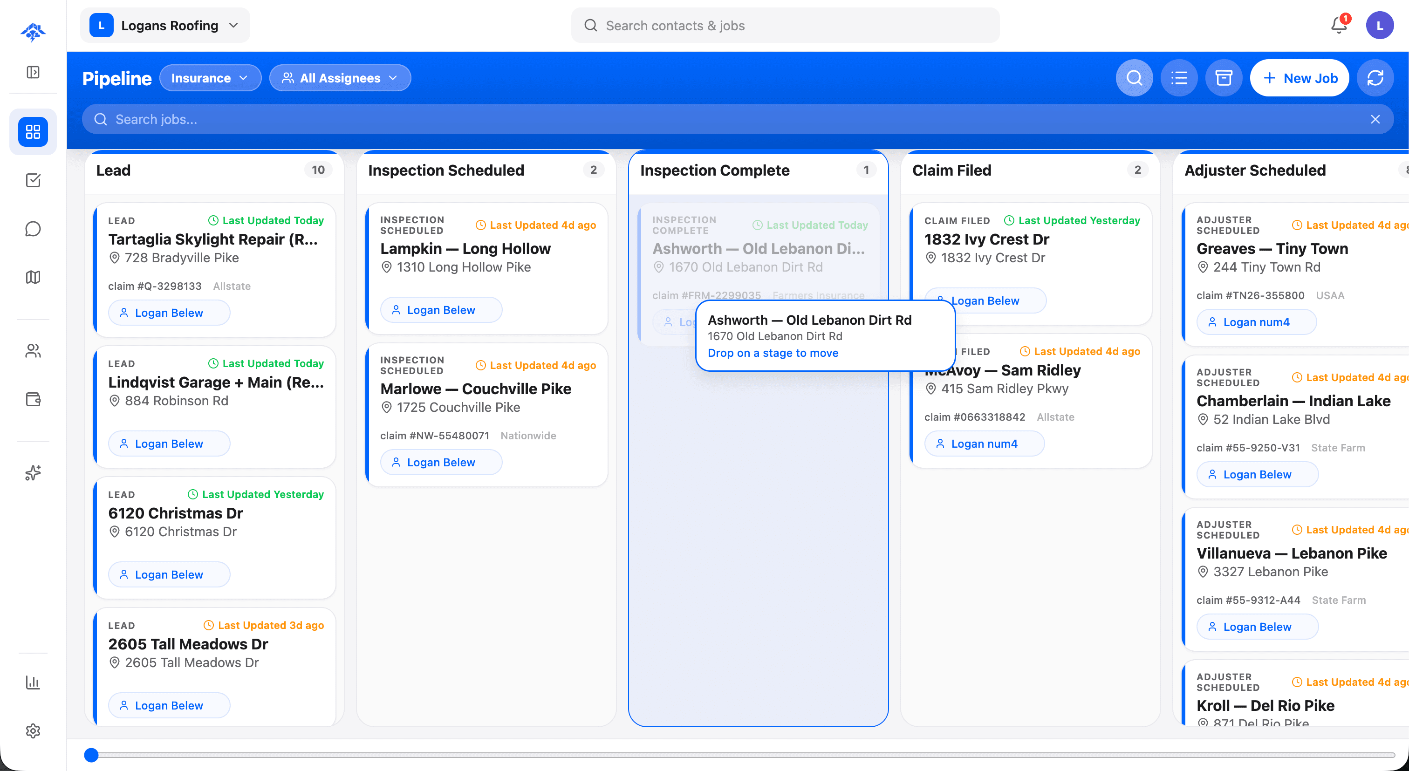Screen dimensions: 1409x771
Task: Click Logan Belew assignee on Lindqvist card
Action: coord(169,443)
